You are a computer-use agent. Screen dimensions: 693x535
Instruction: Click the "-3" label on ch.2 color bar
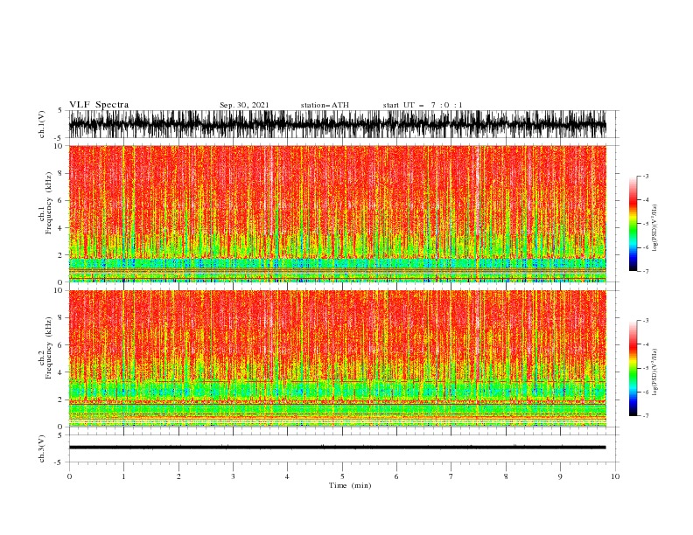[645, 321]
